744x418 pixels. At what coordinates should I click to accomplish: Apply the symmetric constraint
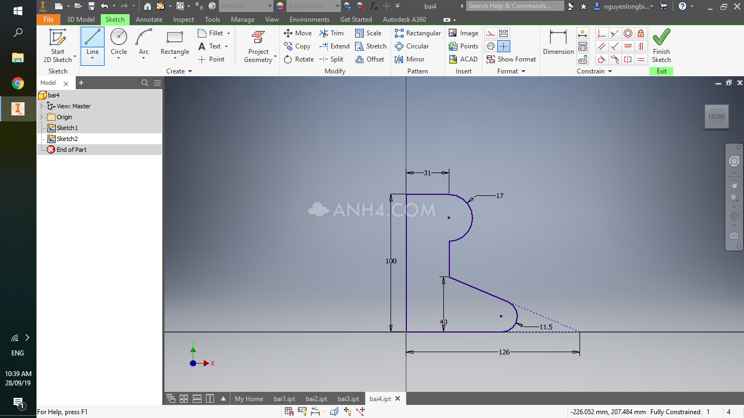point(627,59)
